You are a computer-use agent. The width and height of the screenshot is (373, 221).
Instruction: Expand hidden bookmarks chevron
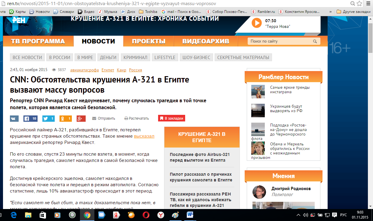pos(331,12)
